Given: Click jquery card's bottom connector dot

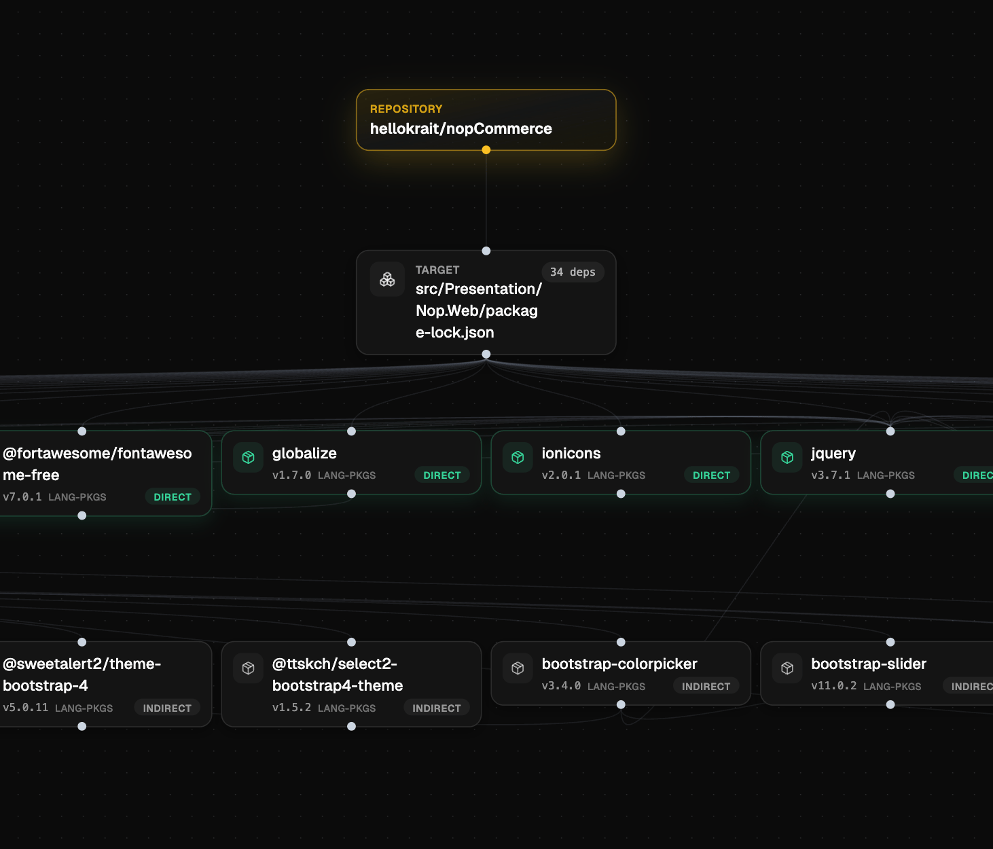Looking at the screenshot, I should 890,494.
